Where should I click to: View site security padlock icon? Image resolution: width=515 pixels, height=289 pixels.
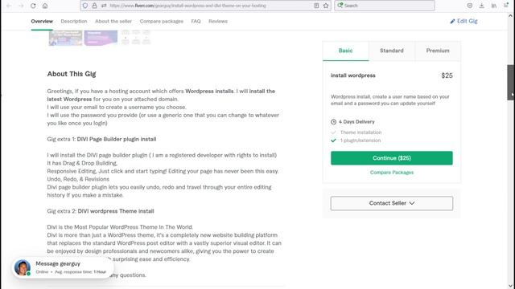coord(95,6)
